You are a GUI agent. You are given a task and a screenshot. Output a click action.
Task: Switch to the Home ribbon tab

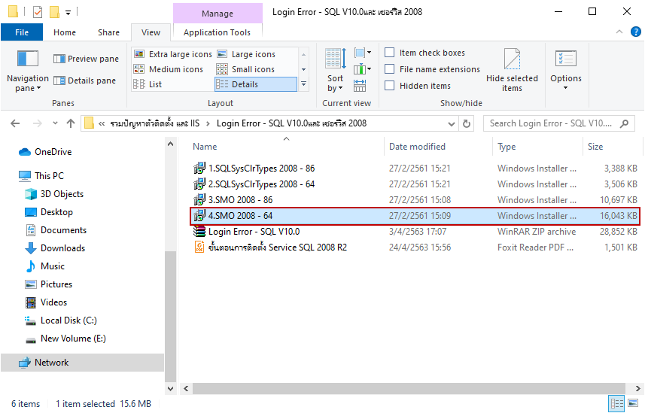tap(65, 32)
